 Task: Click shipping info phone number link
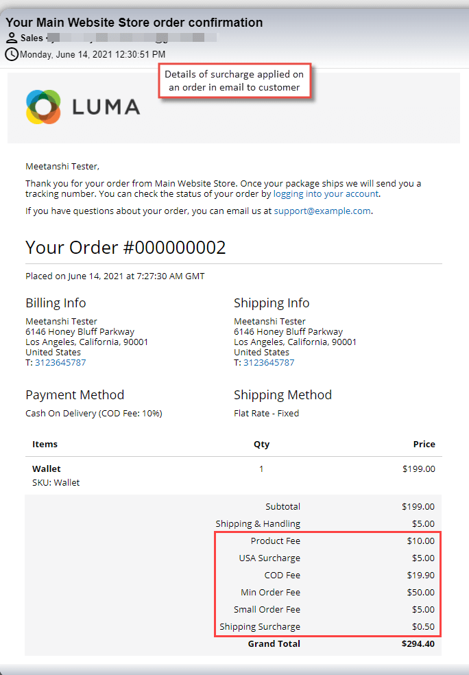pos(269,362)
